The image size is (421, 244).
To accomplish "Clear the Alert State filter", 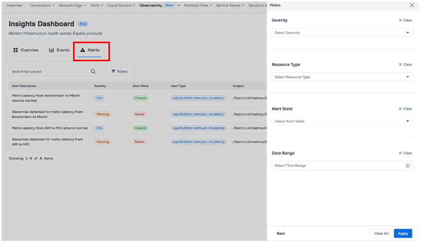I will coord(405,109).
